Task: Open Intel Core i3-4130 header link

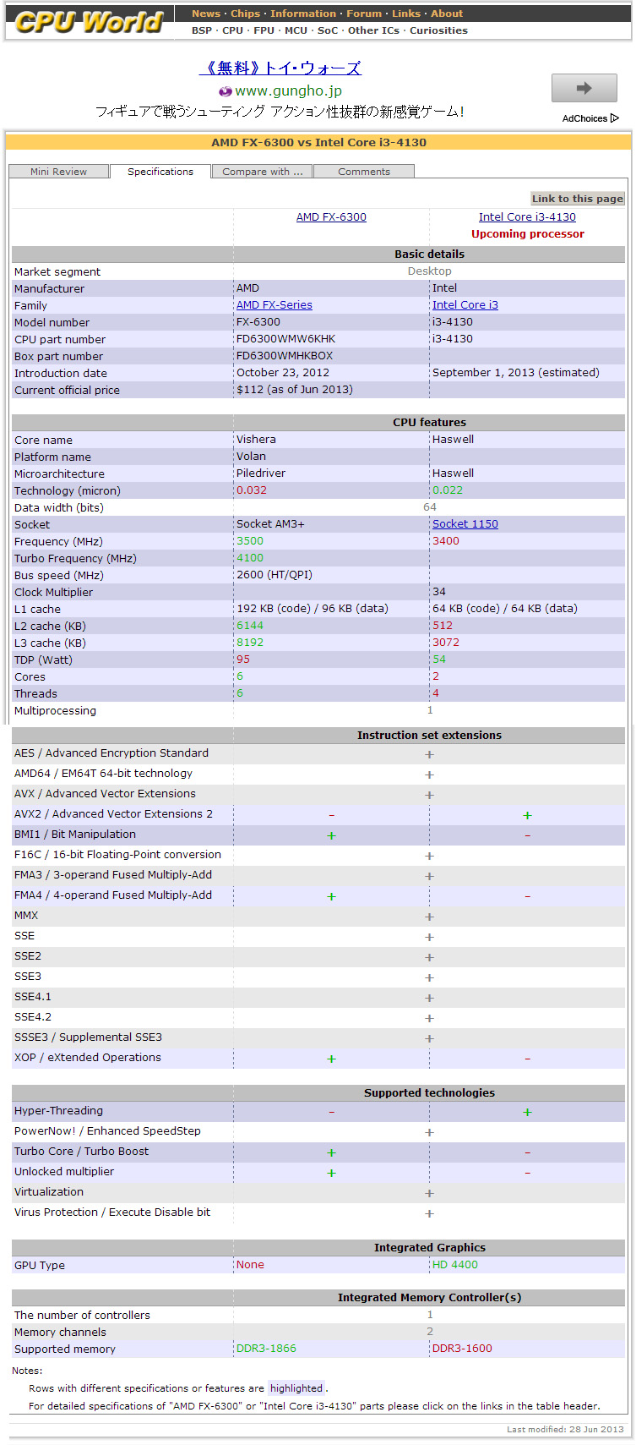Action: (x=527, y=217)
